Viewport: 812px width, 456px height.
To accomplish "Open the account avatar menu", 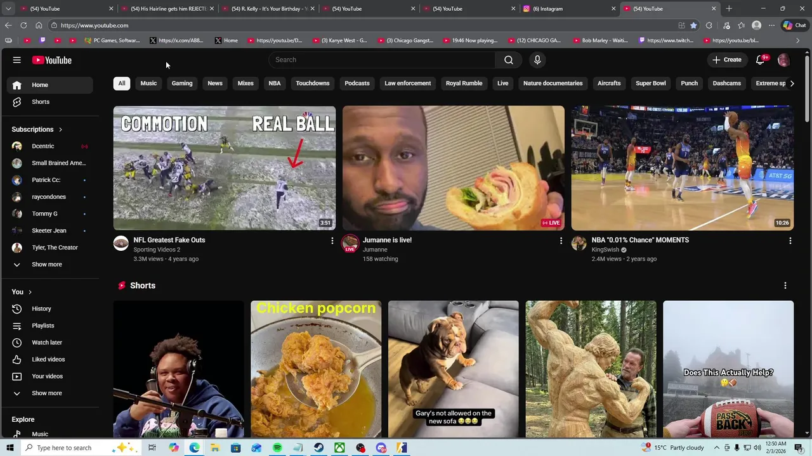I will click(x=783, y=60).
